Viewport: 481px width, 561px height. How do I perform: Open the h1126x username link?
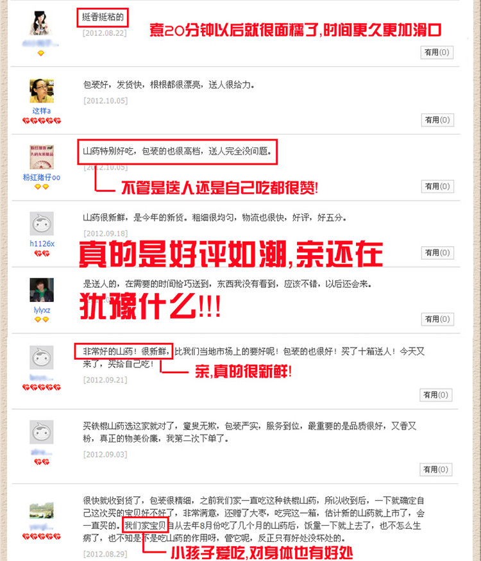42,244
